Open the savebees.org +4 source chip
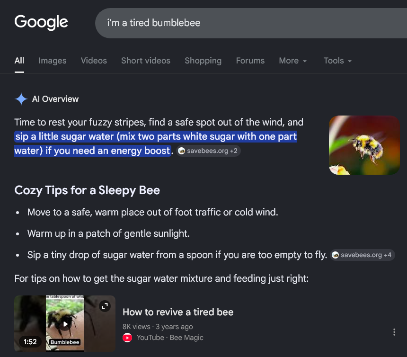Viewport: 407px width, 357px height. tap(363, 255)
